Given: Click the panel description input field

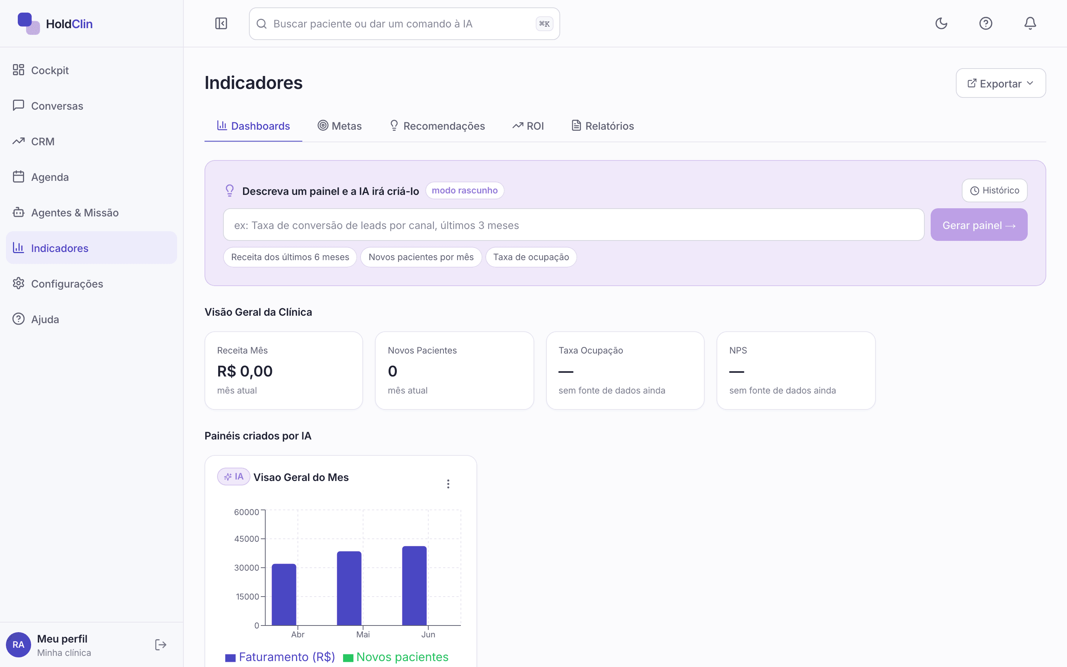Looking at the screenshot, I should (x=574, y=225).
